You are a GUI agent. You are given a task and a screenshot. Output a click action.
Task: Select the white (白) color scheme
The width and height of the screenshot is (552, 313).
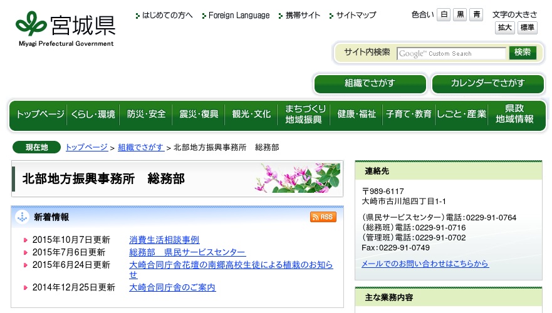click(444, 15)
